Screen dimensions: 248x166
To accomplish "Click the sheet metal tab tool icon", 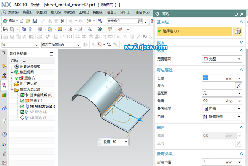I will (24, 29).
